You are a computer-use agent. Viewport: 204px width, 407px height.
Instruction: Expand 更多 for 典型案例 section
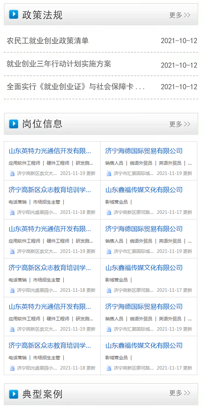point(180,393)
